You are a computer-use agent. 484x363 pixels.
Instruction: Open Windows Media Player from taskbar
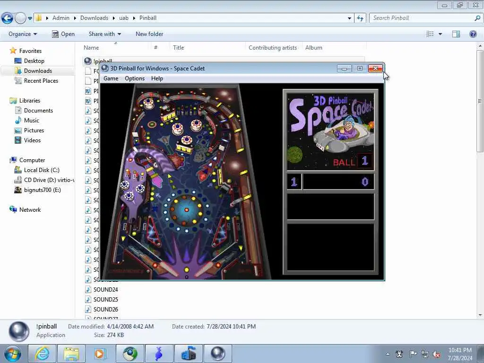100,354
